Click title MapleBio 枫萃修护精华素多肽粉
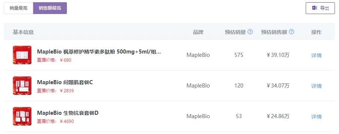 click(99, 52)
